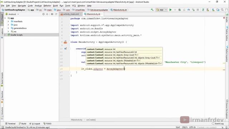Open Project Structure icon in toolbar
The image size is (229, 129).
pyautogui.click(x=218, y=10)
